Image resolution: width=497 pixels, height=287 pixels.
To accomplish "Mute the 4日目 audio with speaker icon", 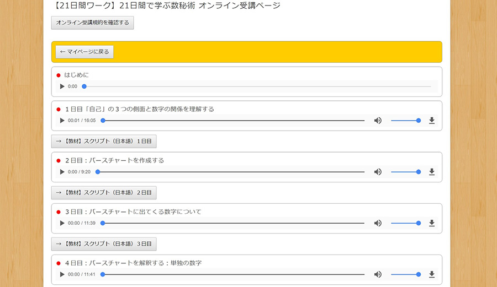I will click(x=378, y=274).
